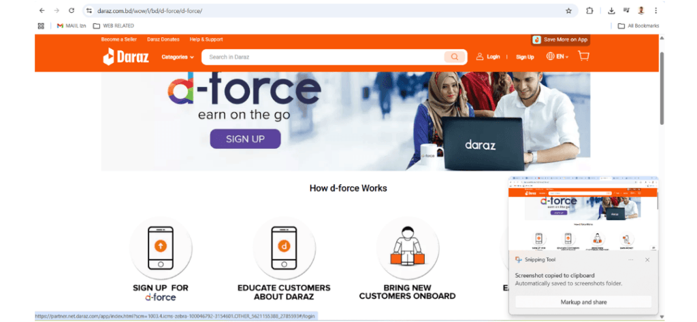697x322 pixels.
Task: Expand the Categories dropdown
Action: click(178, 57)
